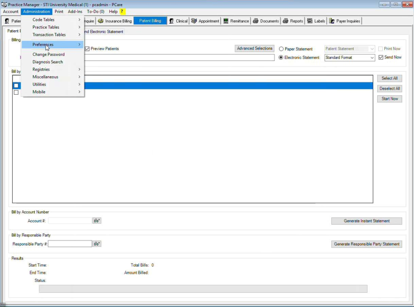Click the yellow help question mark icon
The width and height of the screenshot is (414, 307).
pos(122,11)
